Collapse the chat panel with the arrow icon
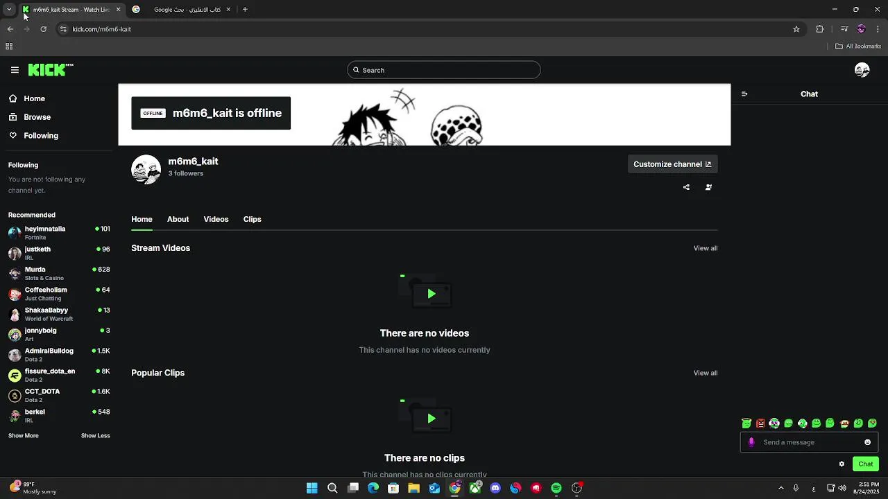The image size is (888, 499). point(744,94)
